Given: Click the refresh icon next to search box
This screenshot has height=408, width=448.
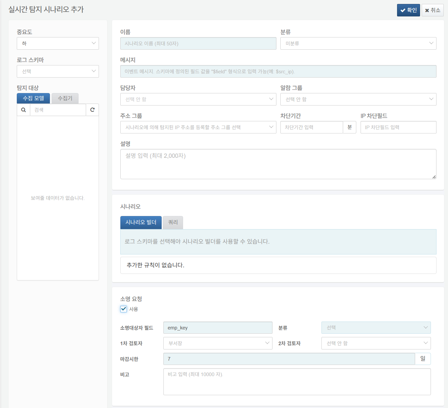Looking at the screenshot, I should tap(92, 110).
